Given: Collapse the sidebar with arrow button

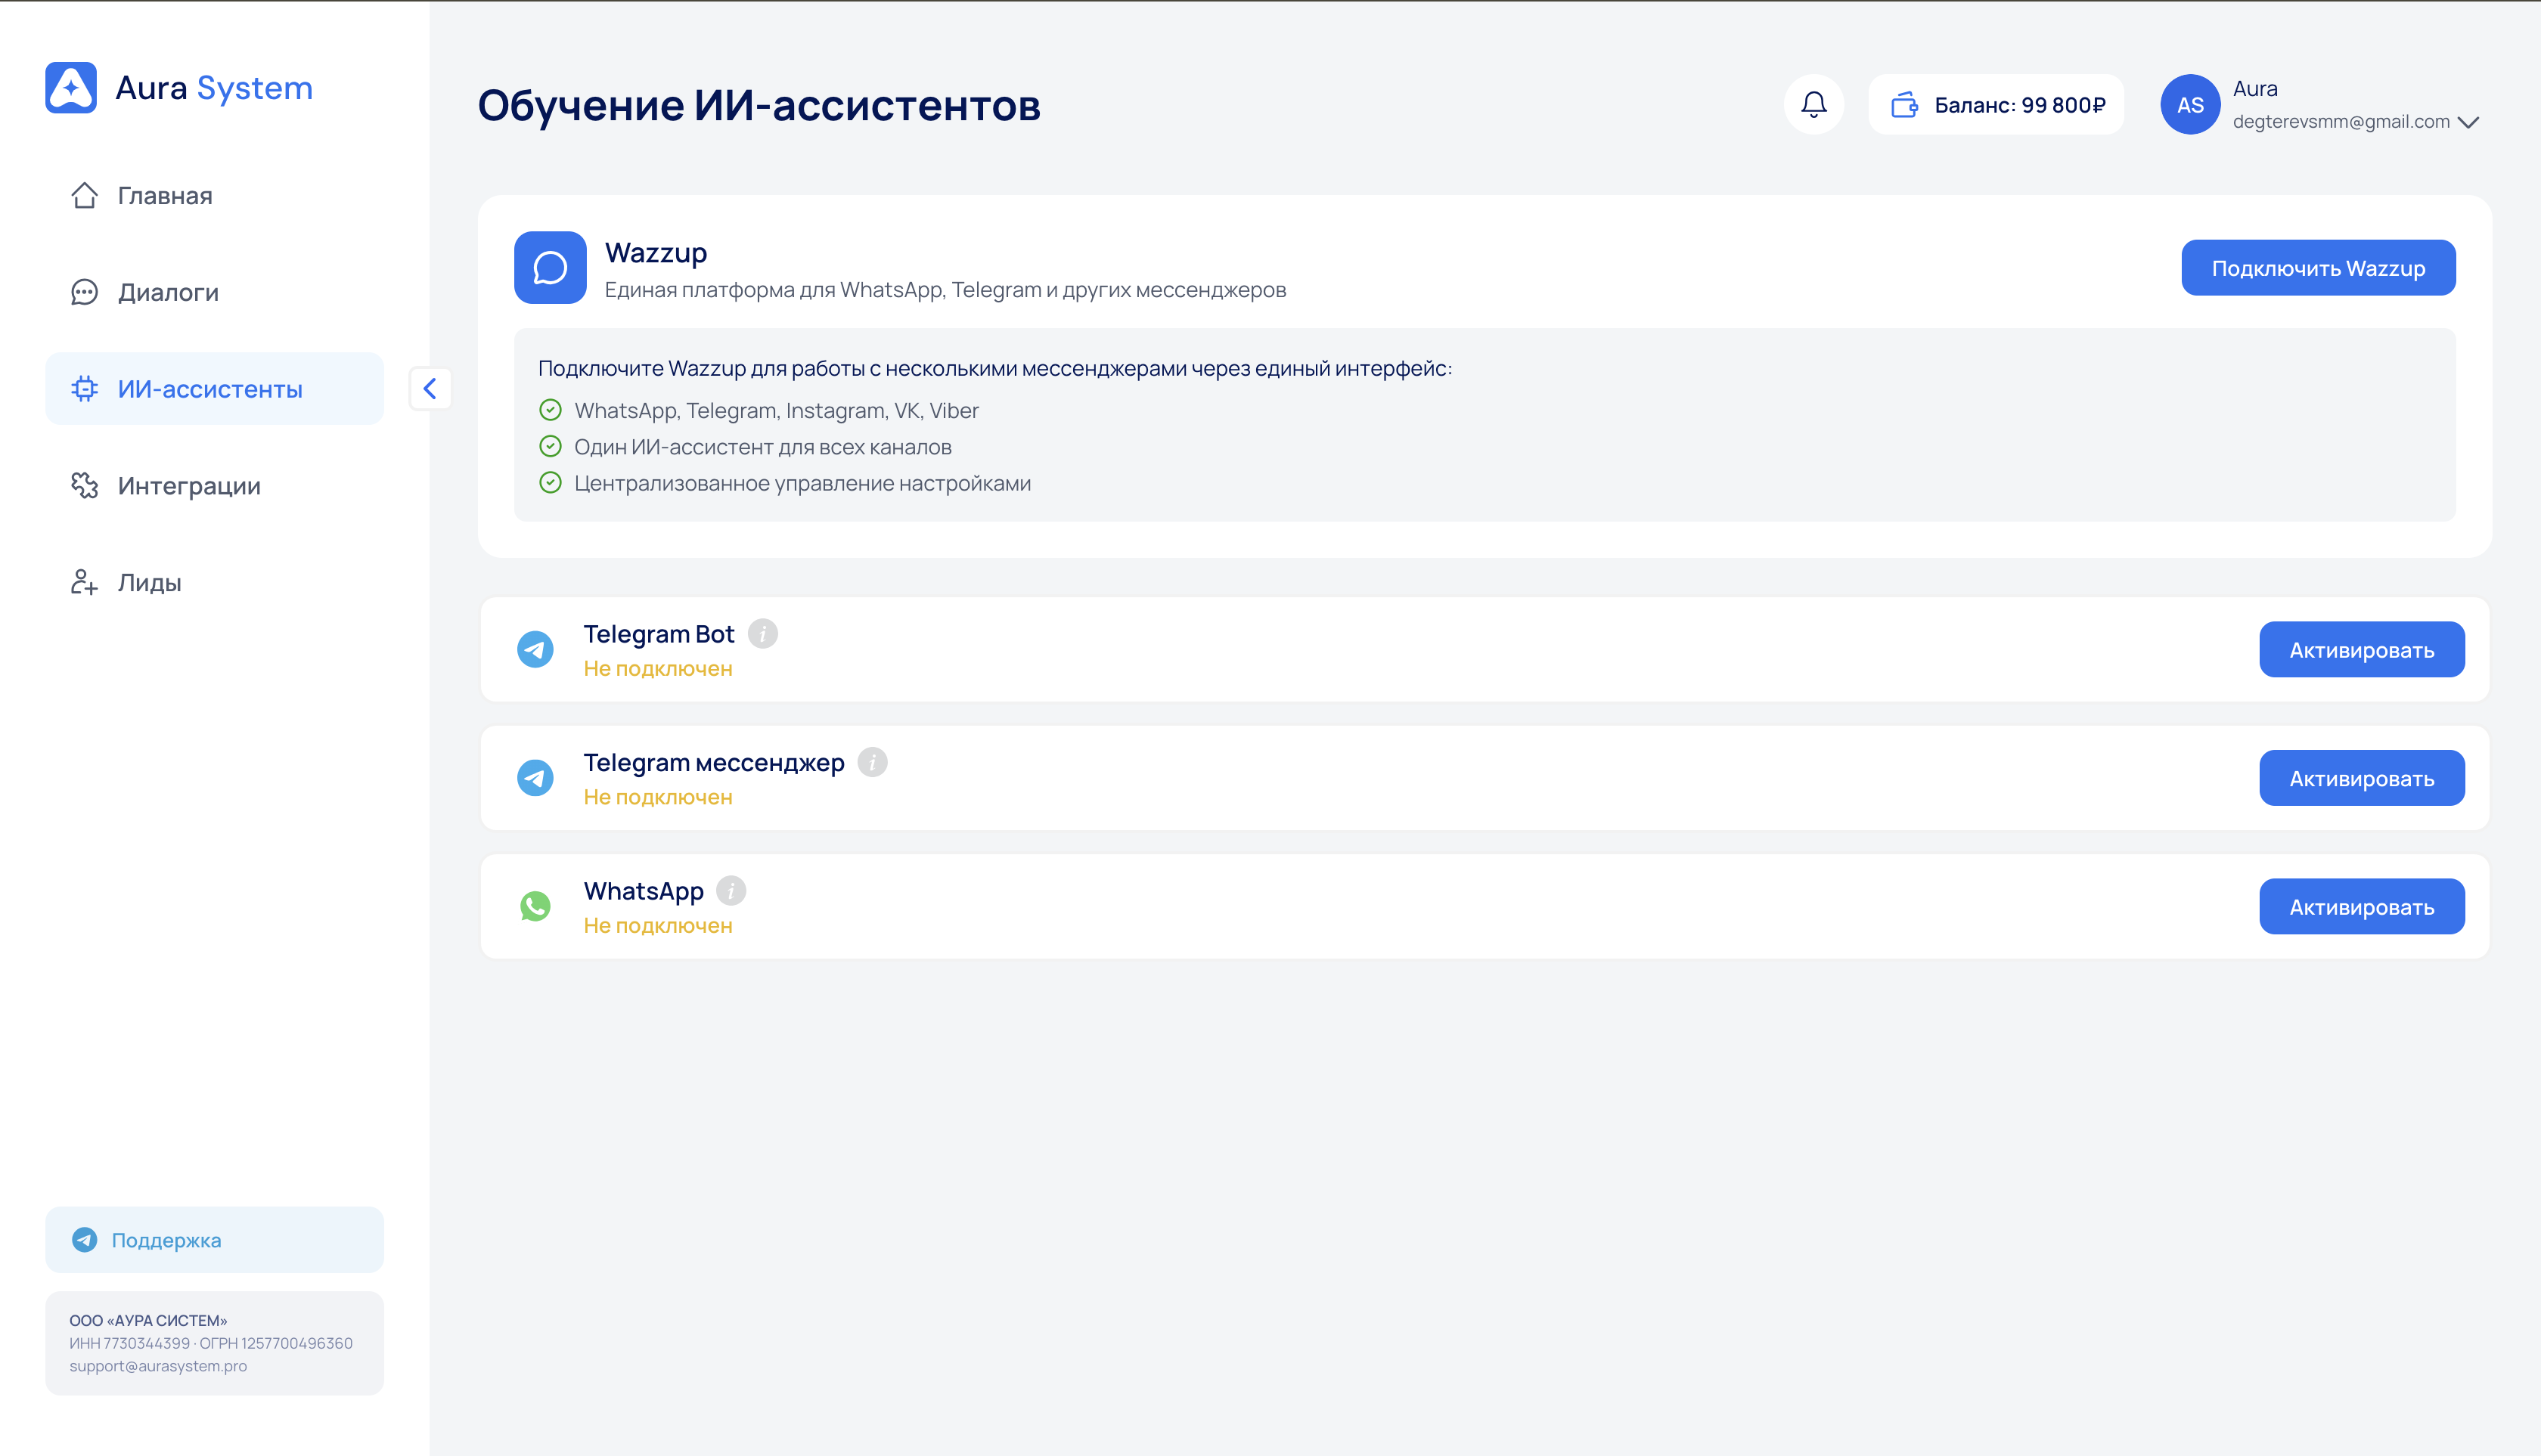Looking at the screenshot, I should 430,388.
